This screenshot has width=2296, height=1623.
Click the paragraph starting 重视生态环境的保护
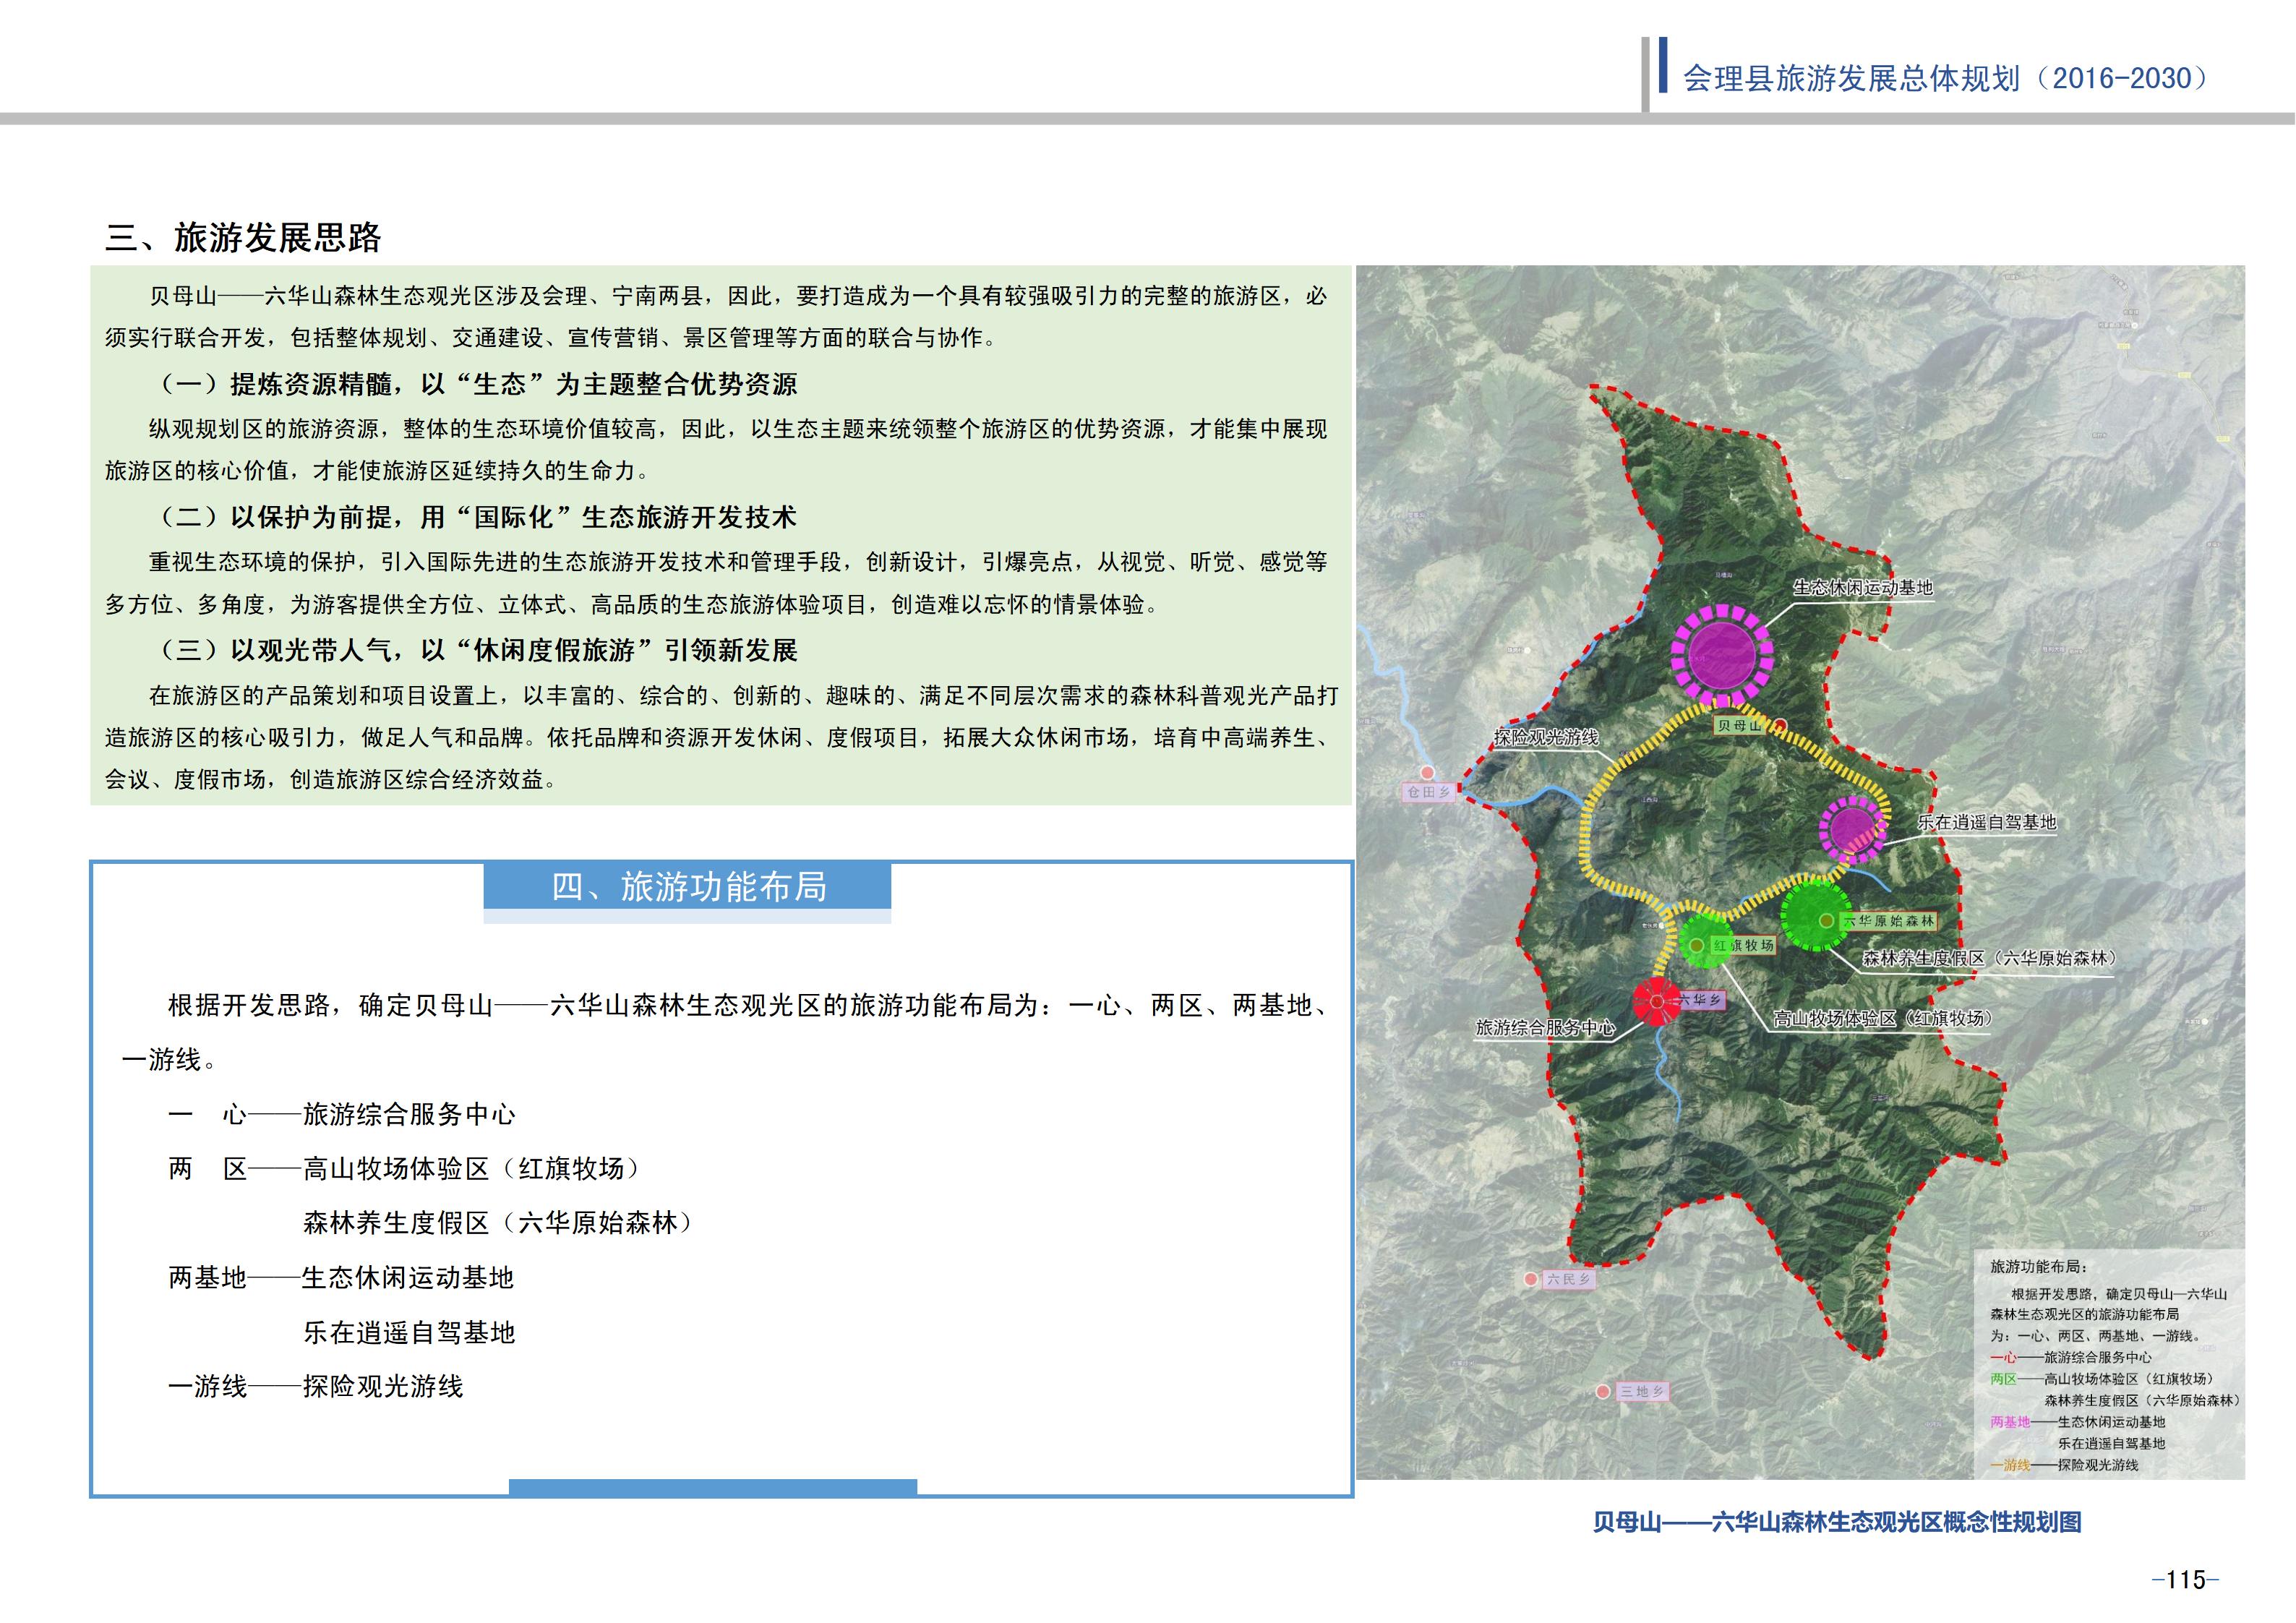click(716, 583)
